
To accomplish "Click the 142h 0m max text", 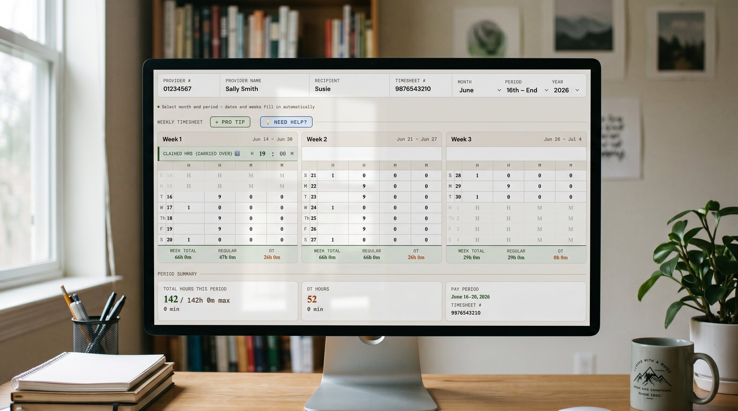I will click(208, 300).
